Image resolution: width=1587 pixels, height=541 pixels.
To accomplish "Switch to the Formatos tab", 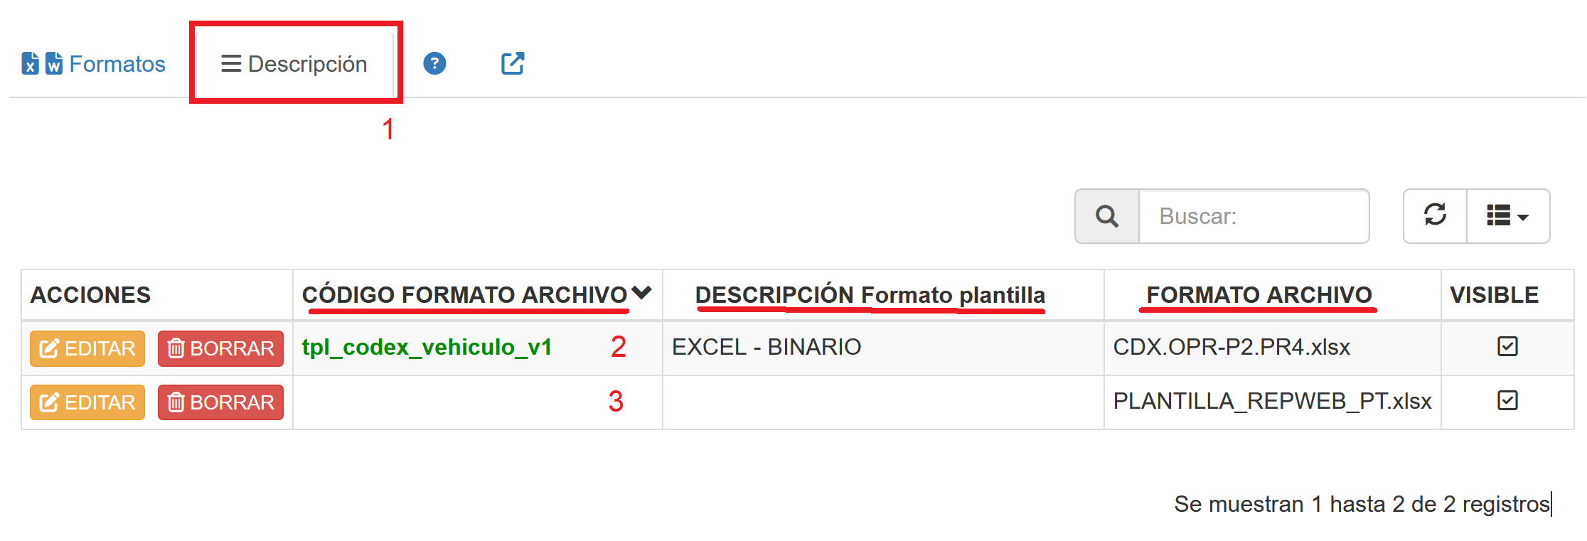I will coord(117,64).
